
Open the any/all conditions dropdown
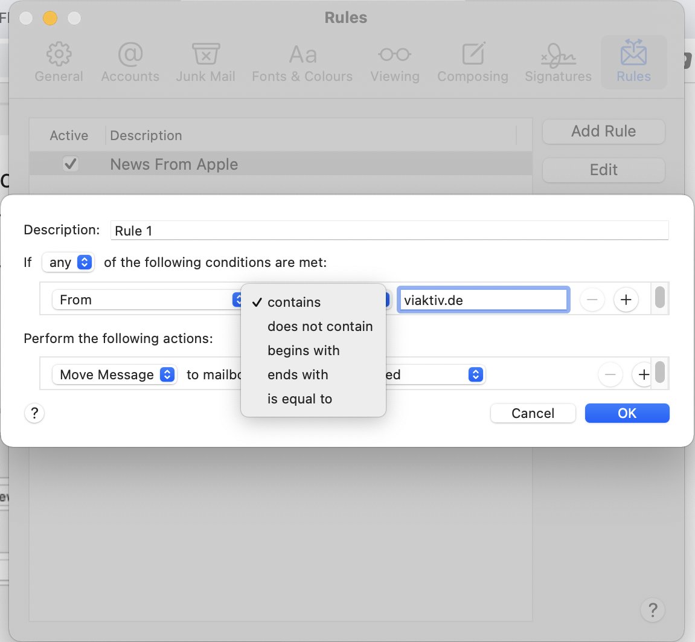(x=68, y=262)
